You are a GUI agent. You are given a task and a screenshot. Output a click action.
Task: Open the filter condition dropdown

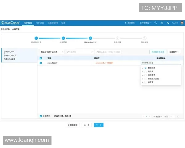pos(80,52)
